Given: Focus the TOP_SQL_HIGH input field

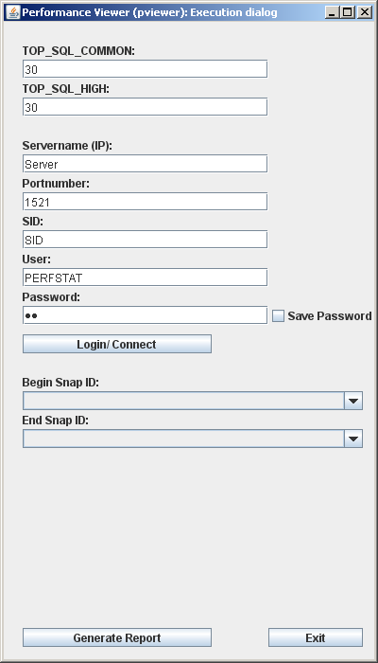Looking at the screenshot, I should [146, 107].
